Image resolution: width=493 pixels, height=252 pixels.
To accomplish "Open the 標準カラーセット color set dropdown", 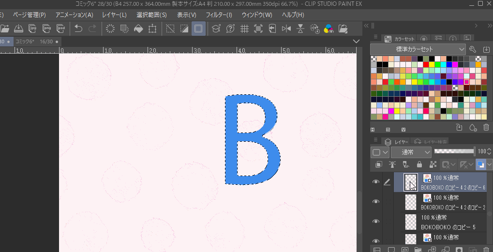I will click(x=418, y=49).
